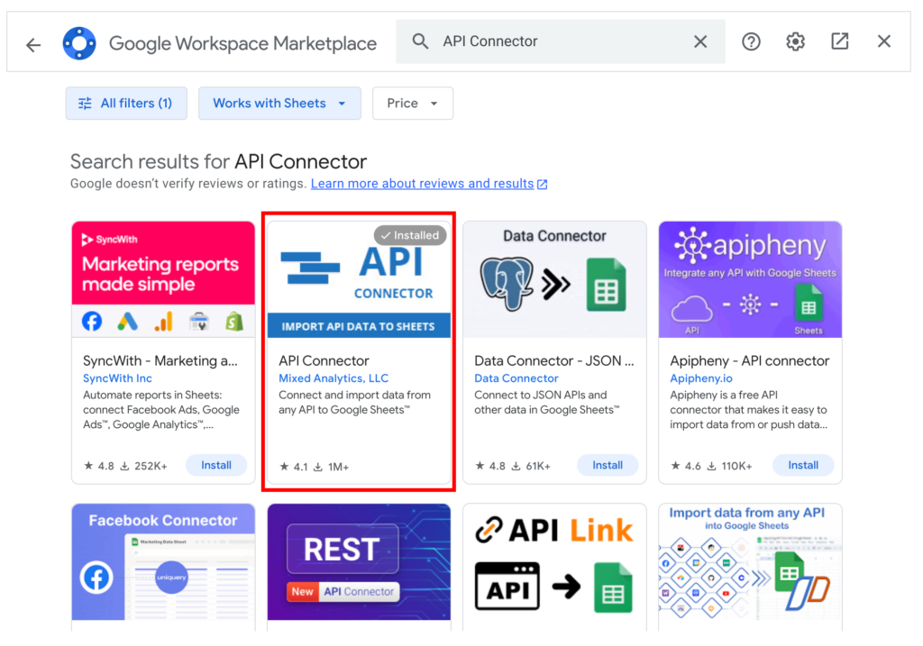The height and width of the screenshot is (646, 923).
Task: Click the API Connector search field
Action: [561, 41]
